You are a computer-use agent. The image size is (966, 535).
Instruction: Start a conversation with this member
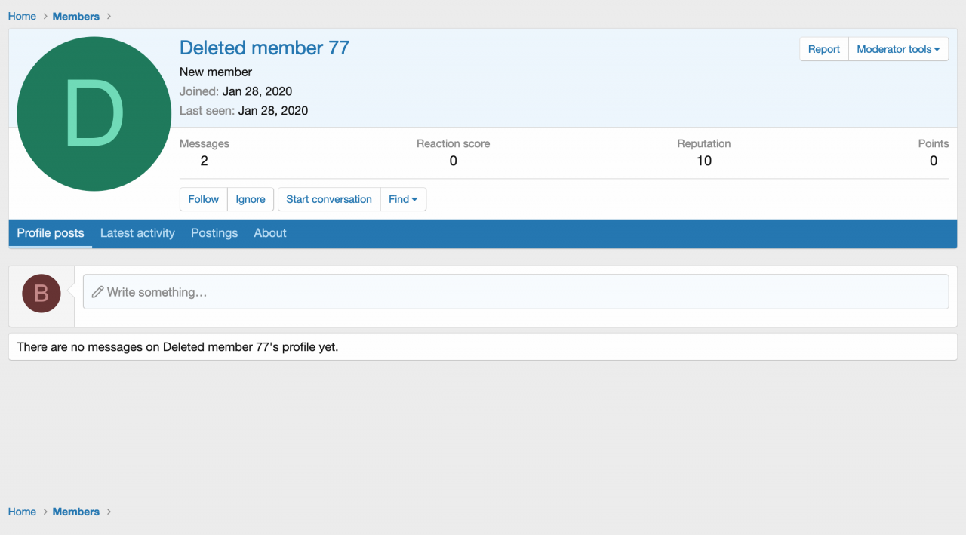[x=329, y=199]
